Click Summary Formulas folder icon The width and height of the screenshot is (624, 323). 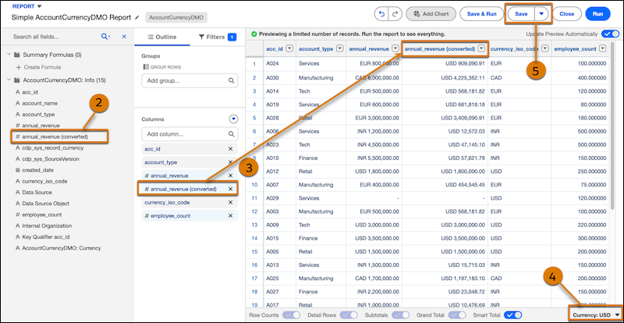click(x=17, y=55)
